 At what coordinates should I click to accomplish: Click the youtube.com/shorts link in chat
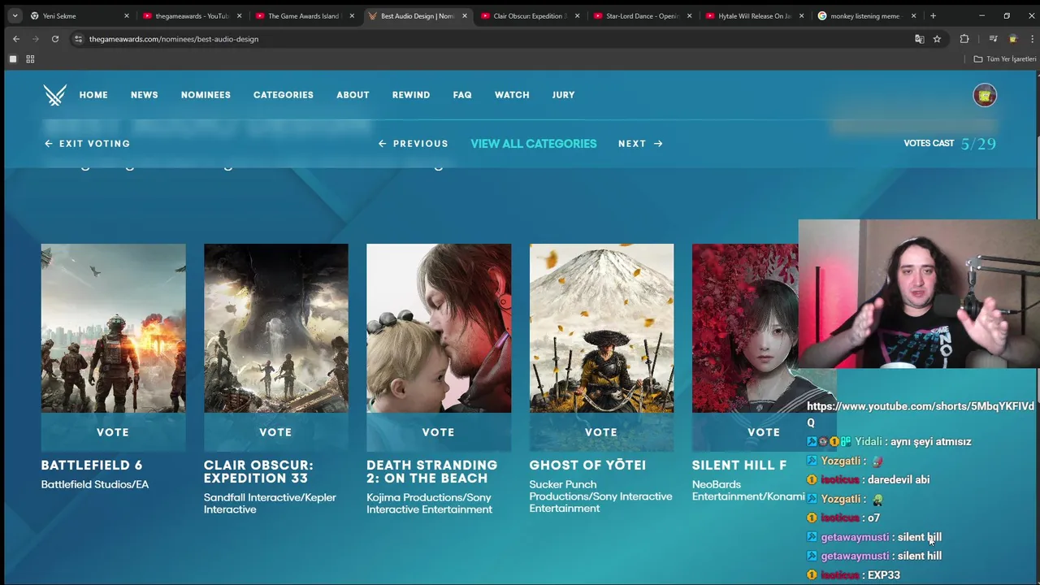click(921, 414)
